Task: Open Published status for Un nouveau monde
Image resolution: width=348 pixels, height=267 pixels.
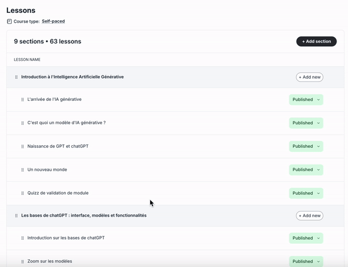Action: (x=306, y=170)
